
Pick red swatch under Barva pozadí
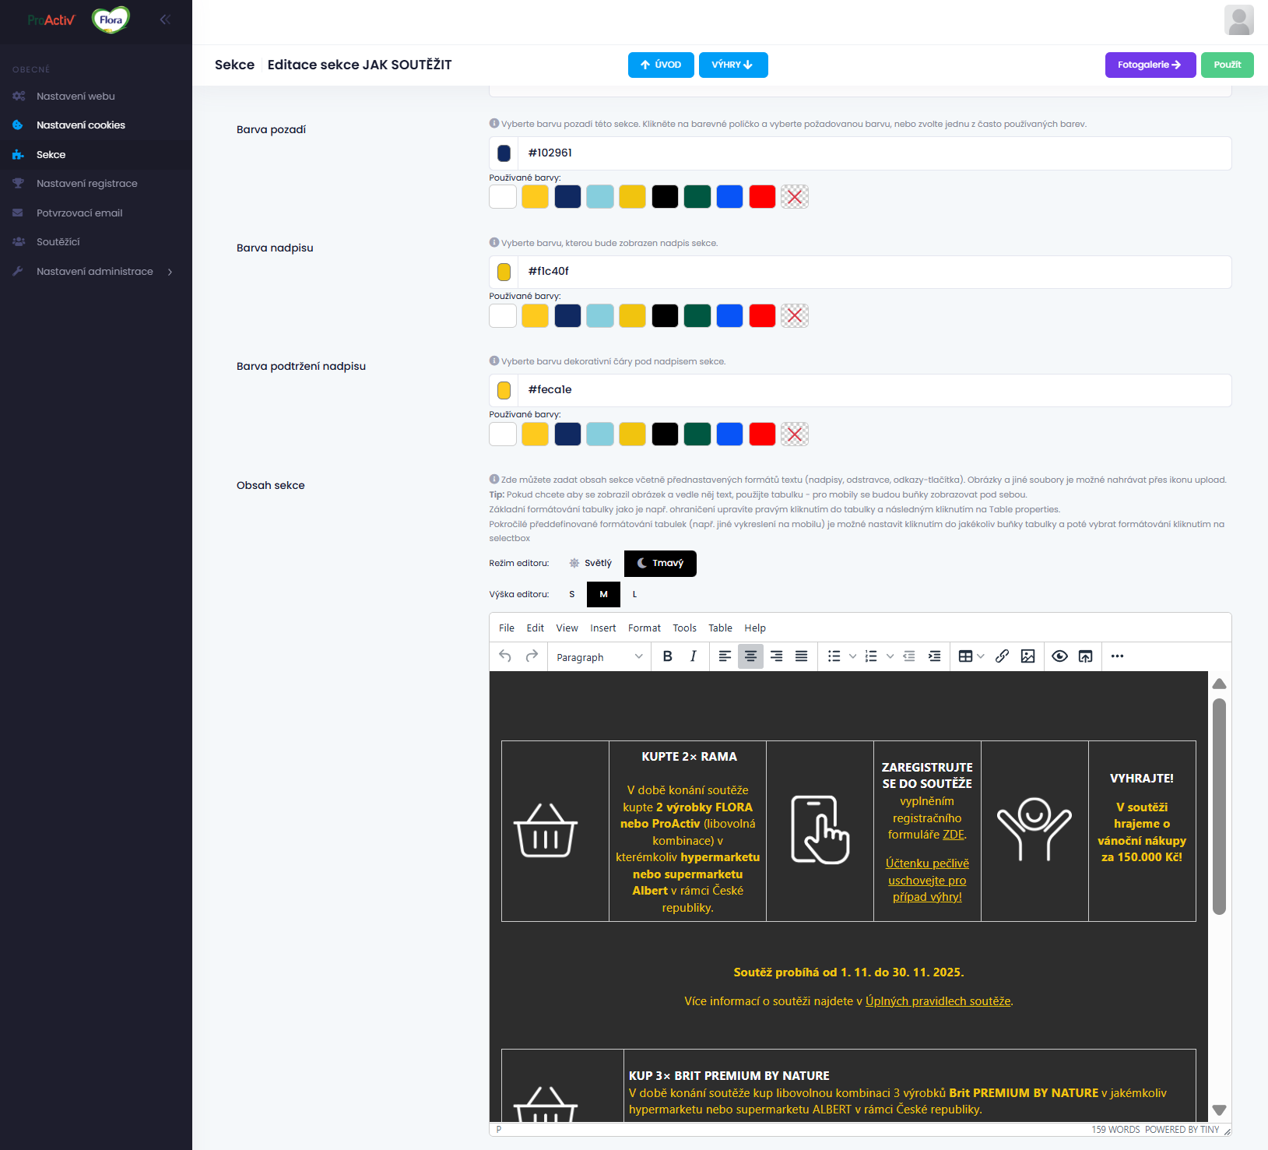coord(762,197)
